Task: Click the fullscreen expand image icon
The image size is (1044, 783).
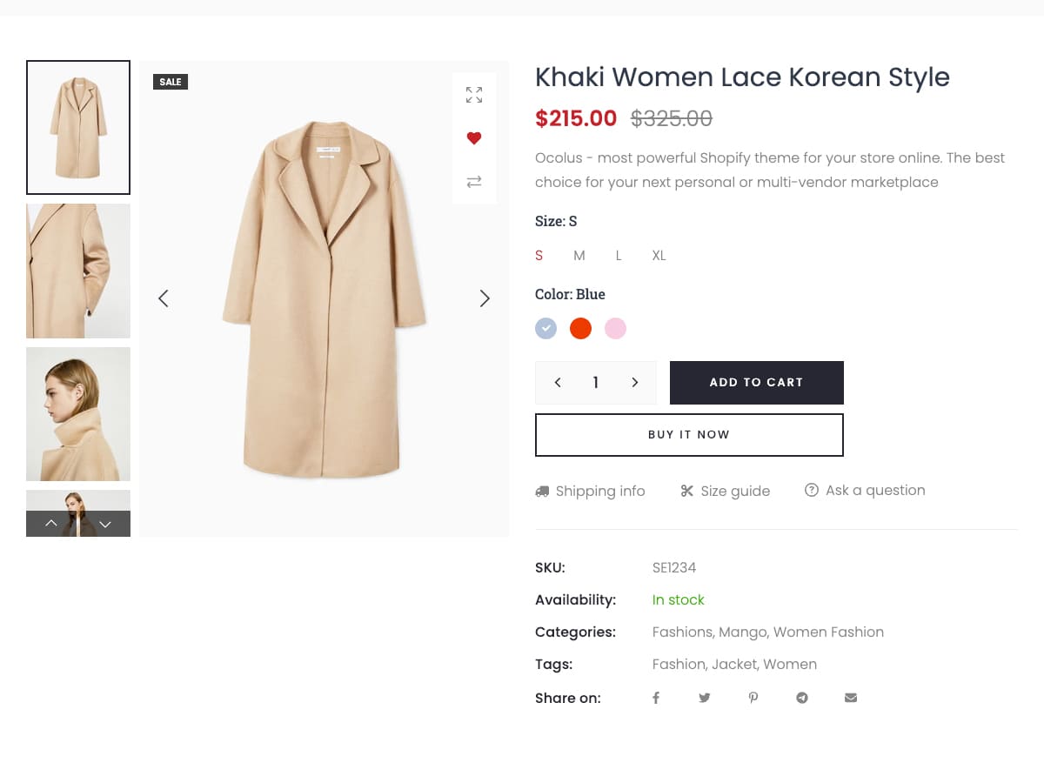Action: point(474,95)
